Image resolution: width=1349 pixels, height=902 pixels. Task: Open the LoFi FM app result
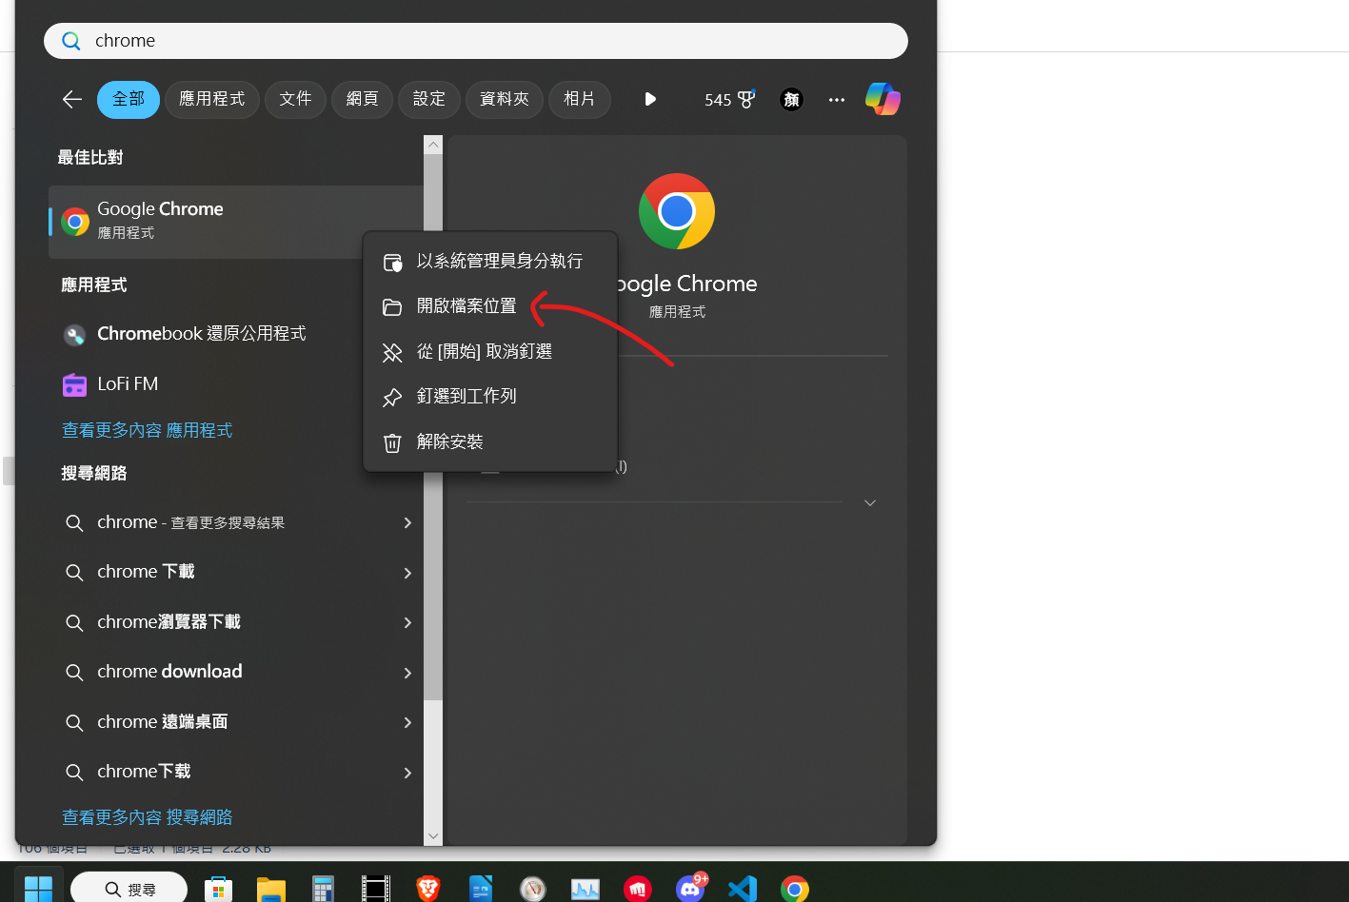tap(236, 384)
